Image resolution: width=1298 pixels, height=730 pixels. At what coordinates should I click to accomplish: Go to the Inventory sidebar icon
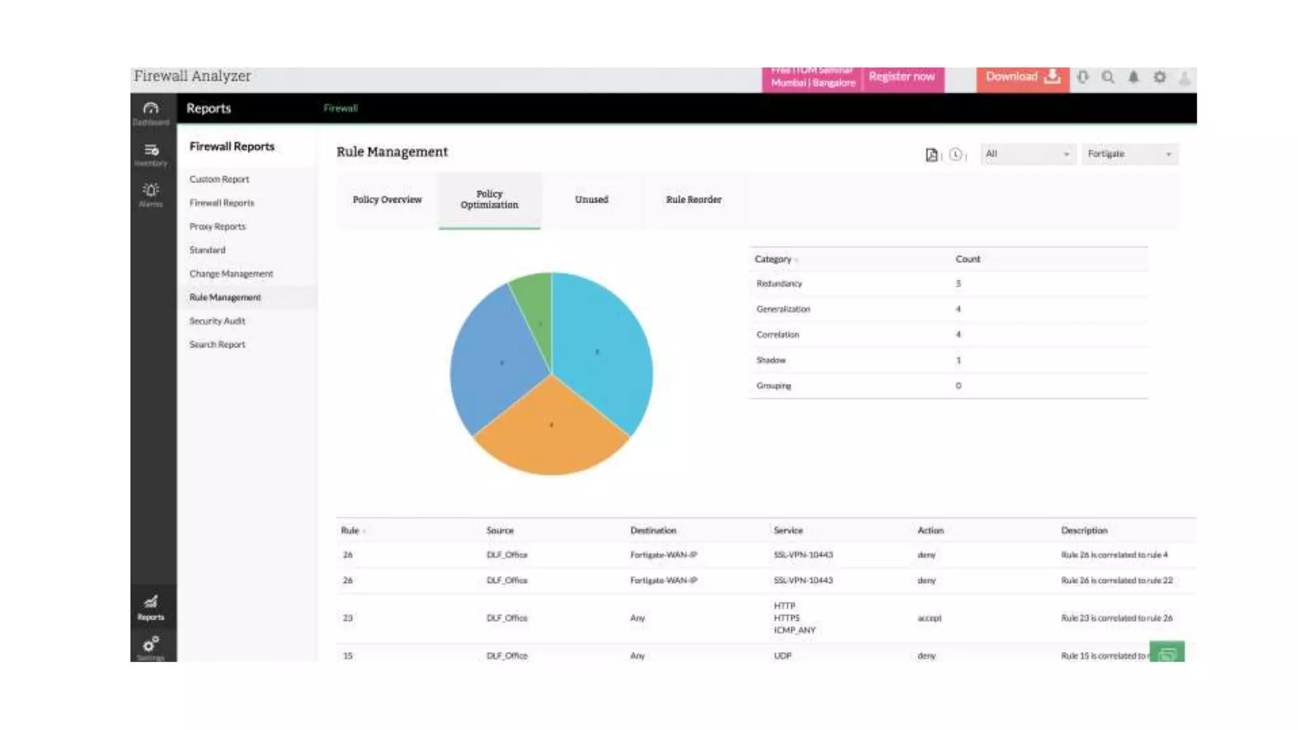pos(151,153)
